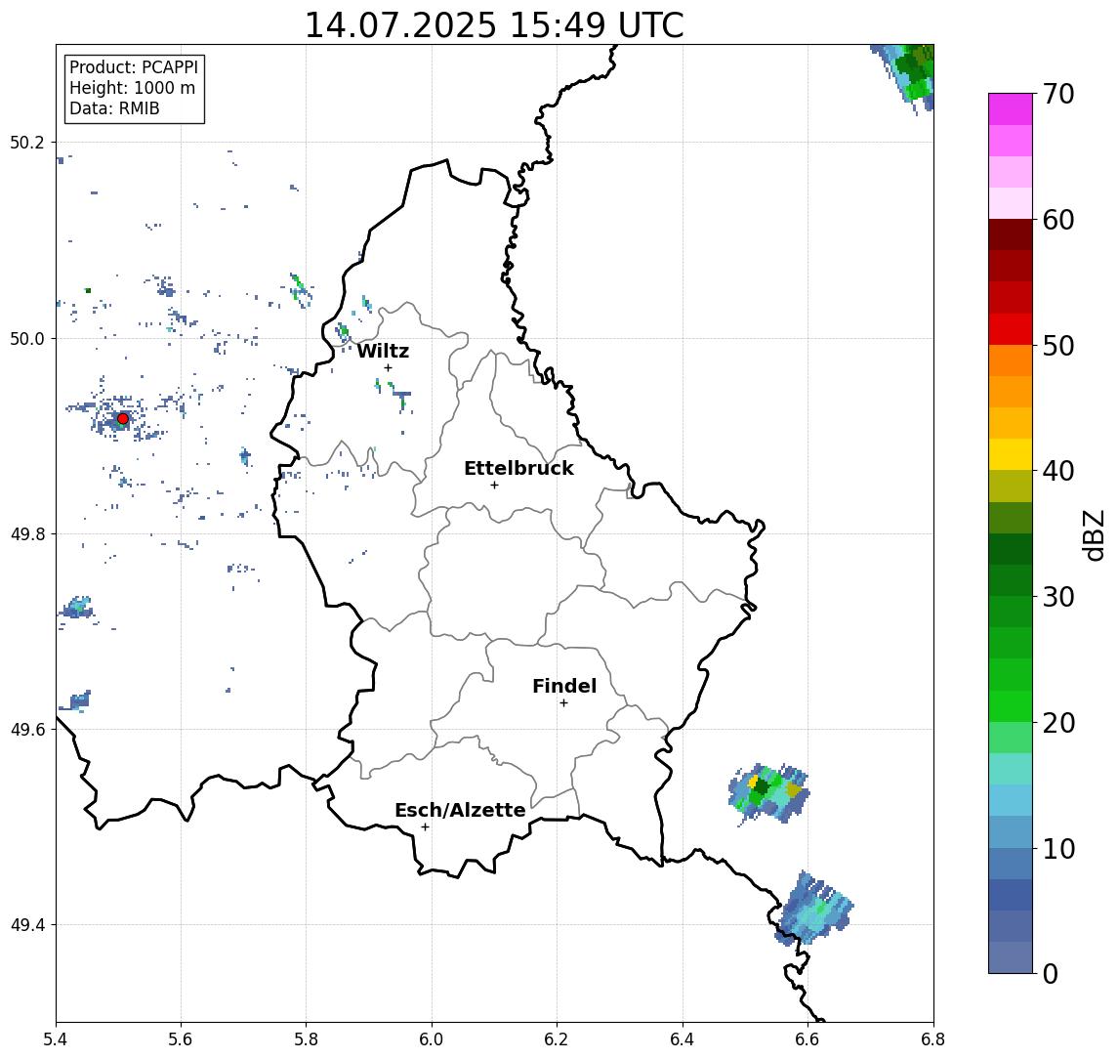Screen dimensions: 1118x1059
Task: Click the dark maroon colorbar swatch just below 60 dBZ
Action: click(x=1011, y=234)
